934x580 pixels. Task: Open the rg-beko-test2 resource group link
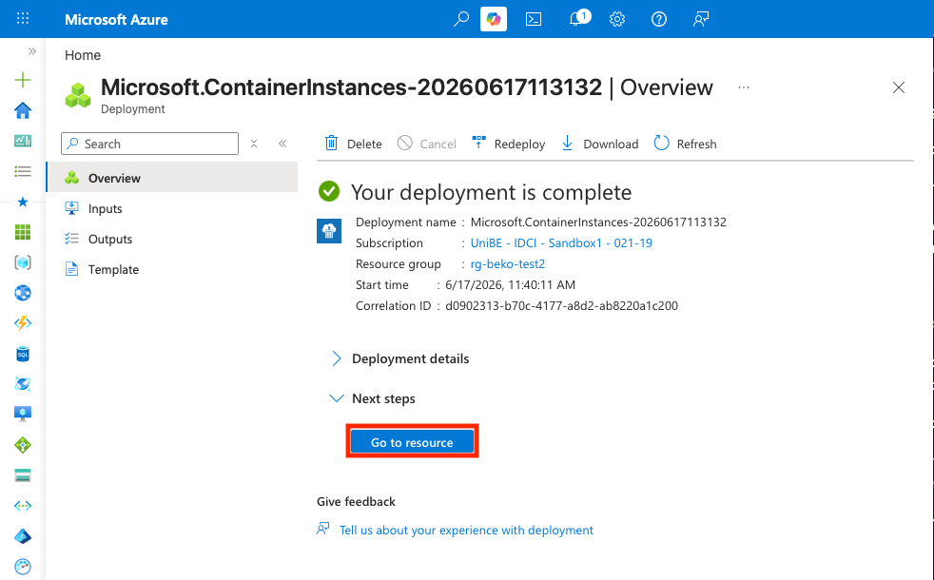508,263
